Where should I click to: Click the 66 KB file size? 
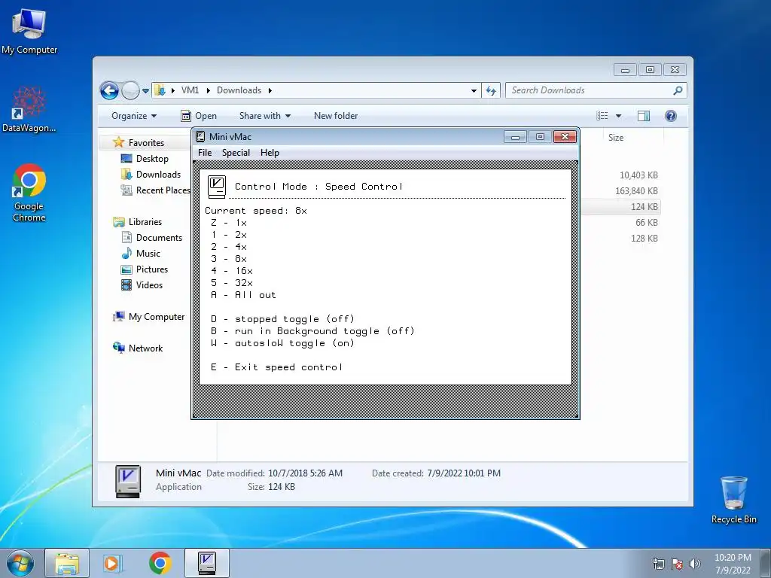(647, 223)
